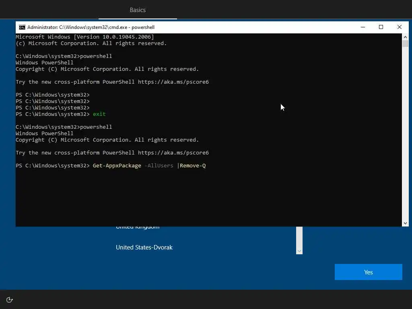Click the Remove-Q text in prompt
This screenshot has height=309, width=412.
tap(193, 165)
